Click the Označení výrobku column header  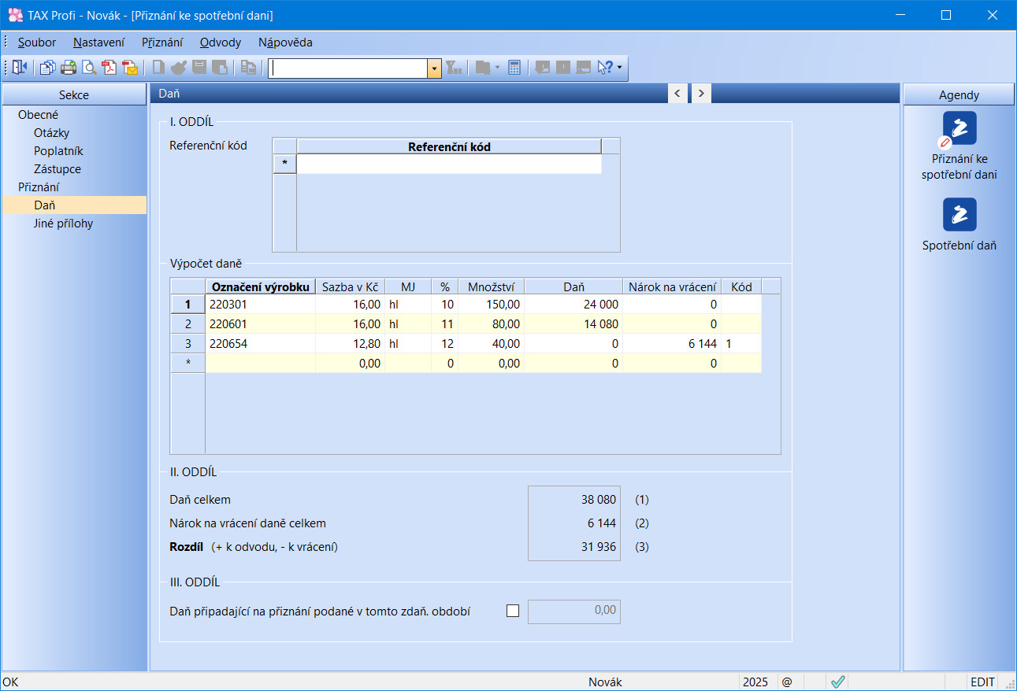coord(260,286)
